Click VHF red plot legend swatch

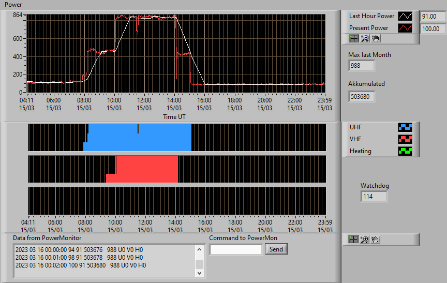(x=405, y=139)
